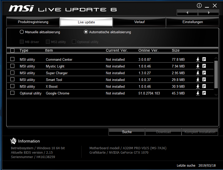The width and height of the screenshot is (223, 170).
Task: Click the Download button
Action: pyautogui.click(x=164, y=132)
